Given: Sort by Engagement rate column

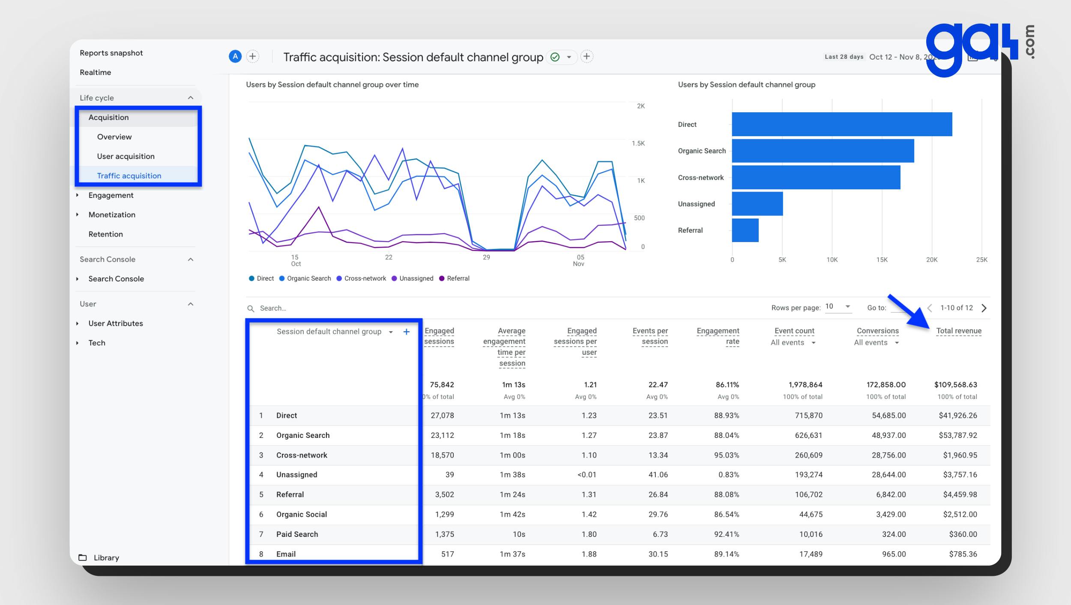Looking at the screenshot, I should (718, 336).
